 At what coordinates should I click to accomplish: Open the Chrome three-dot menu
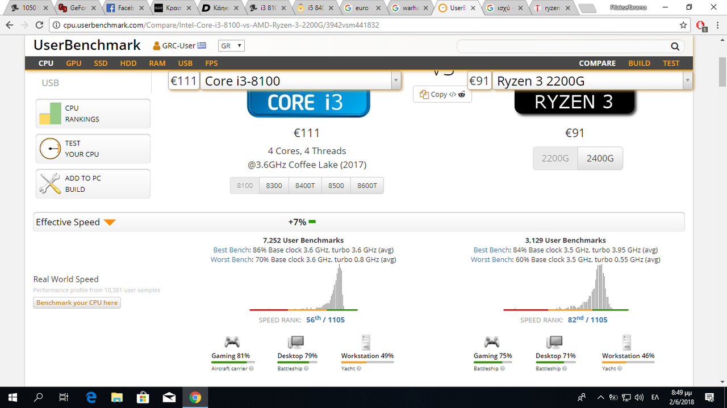pos(717,25)
